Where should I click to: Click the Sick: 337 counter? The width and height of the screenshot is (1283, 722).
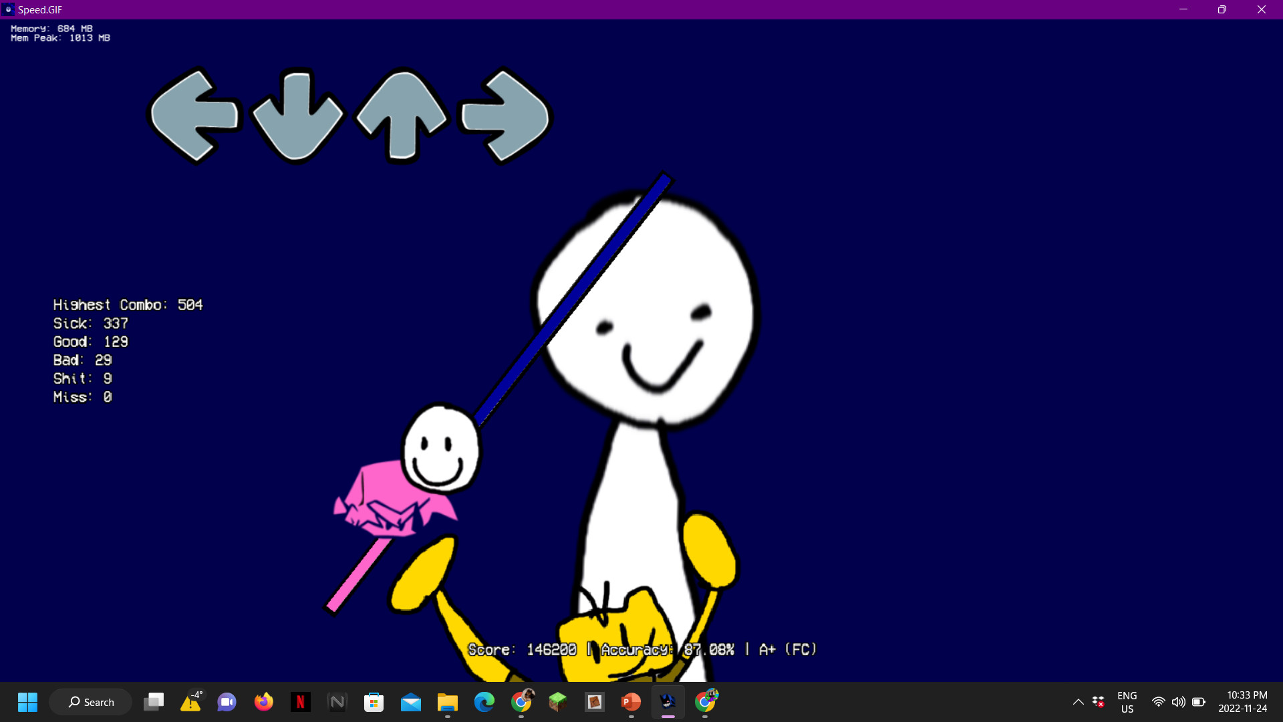point(91,324)
